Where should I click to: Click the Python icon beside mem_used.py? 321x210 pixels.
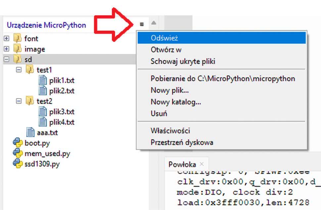click(x=18, y=153)
